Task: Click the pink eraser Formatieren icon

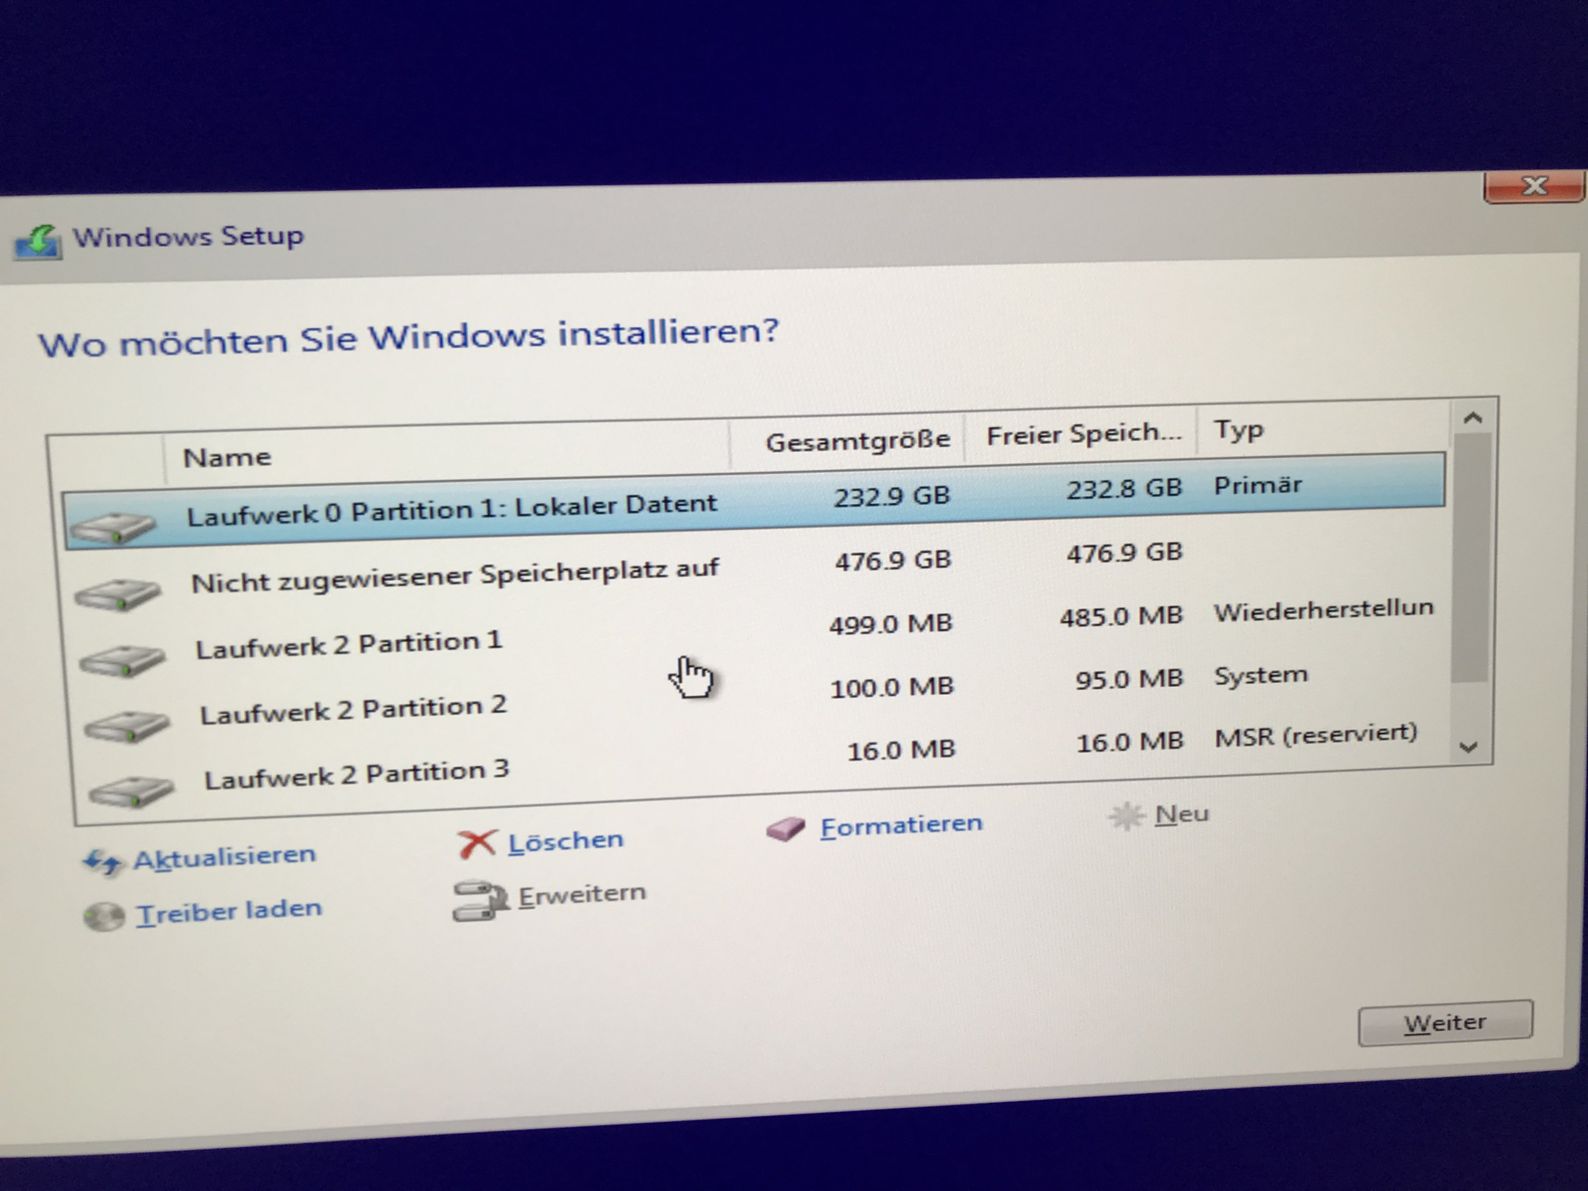Action: tap(785, 829)
